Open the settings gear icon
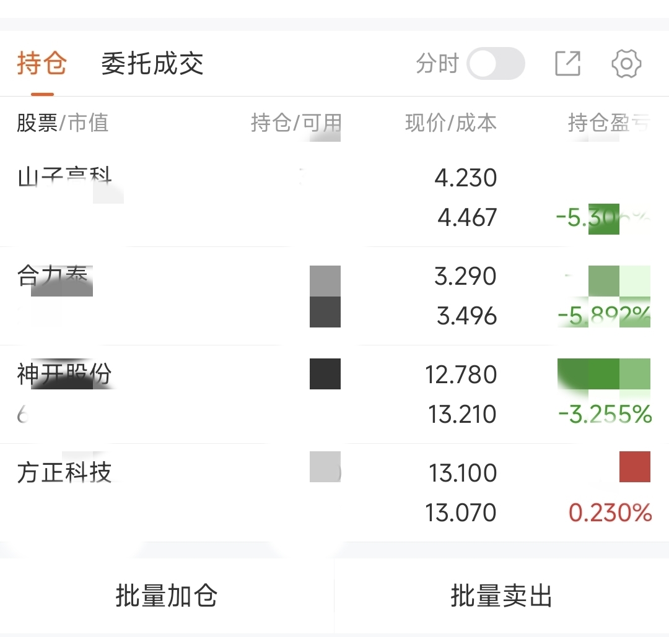Screen dimensions: 669x637 coord(626,64)
